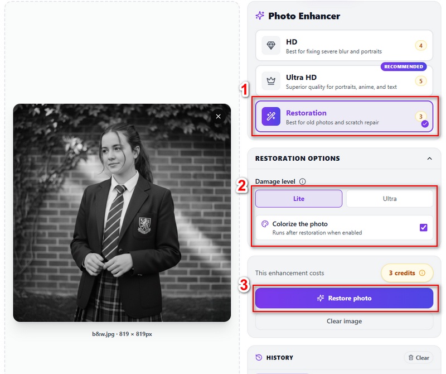Screen dimensions: 446x374
Task: Click the Ultra HD 5-credit cost badge
Action: [x=421, y=81]
